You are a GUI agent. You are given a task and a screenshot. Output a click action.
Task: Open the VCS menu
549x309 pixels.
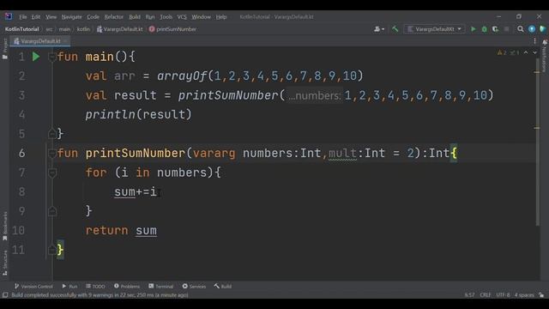(x=182, y=17)
